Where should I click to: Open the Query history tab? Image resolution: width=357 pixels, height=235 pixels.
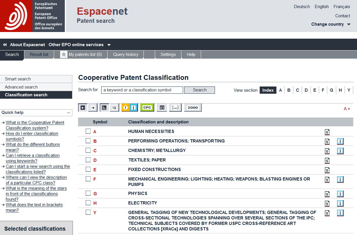(x=126, y=54)
